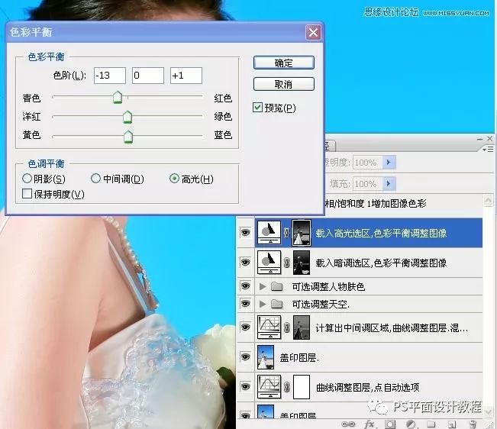497x429 pixels.
Task: Open the layer style fx menu
Action: coord(369,424)
